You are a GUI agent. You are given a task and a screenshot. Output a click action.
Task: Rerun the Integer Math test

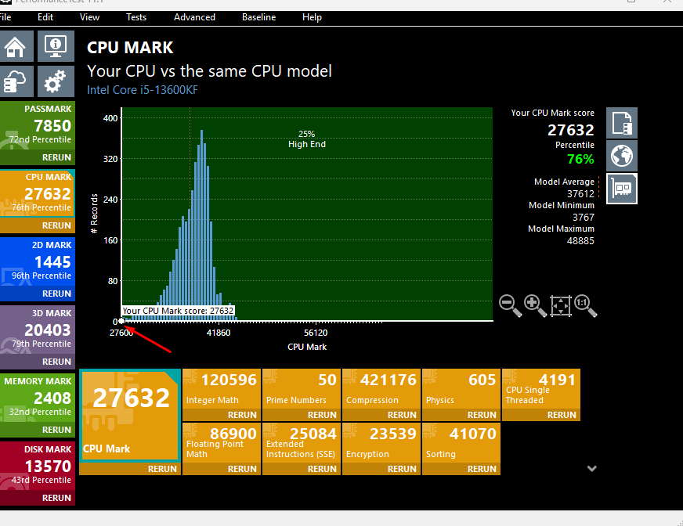tap(242, 415)
